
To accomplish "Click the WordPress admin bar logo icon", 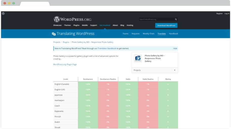I will coord(3,14).
